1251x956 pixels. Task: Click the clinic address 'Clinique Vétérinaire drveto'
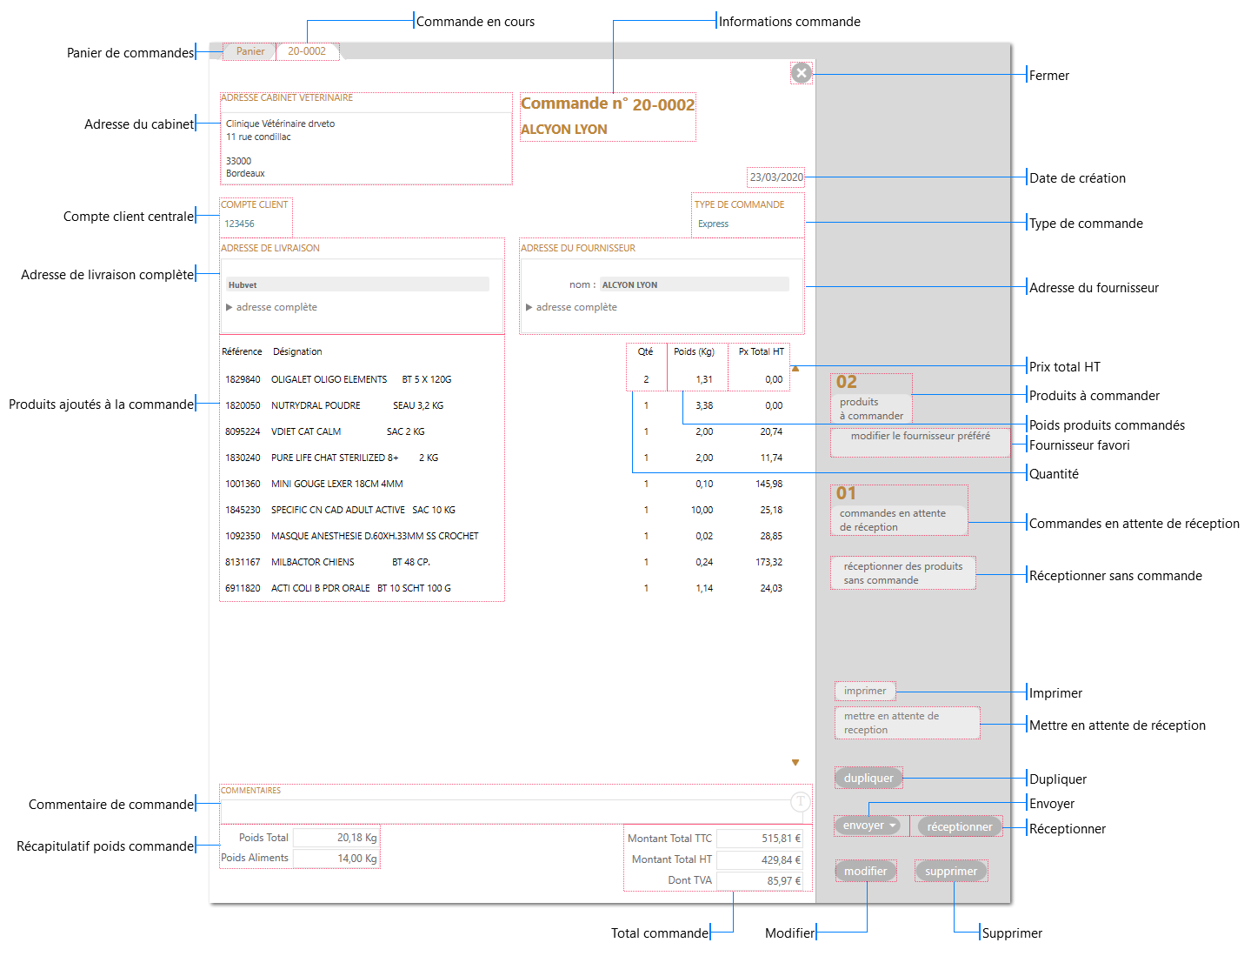point(281,124)
